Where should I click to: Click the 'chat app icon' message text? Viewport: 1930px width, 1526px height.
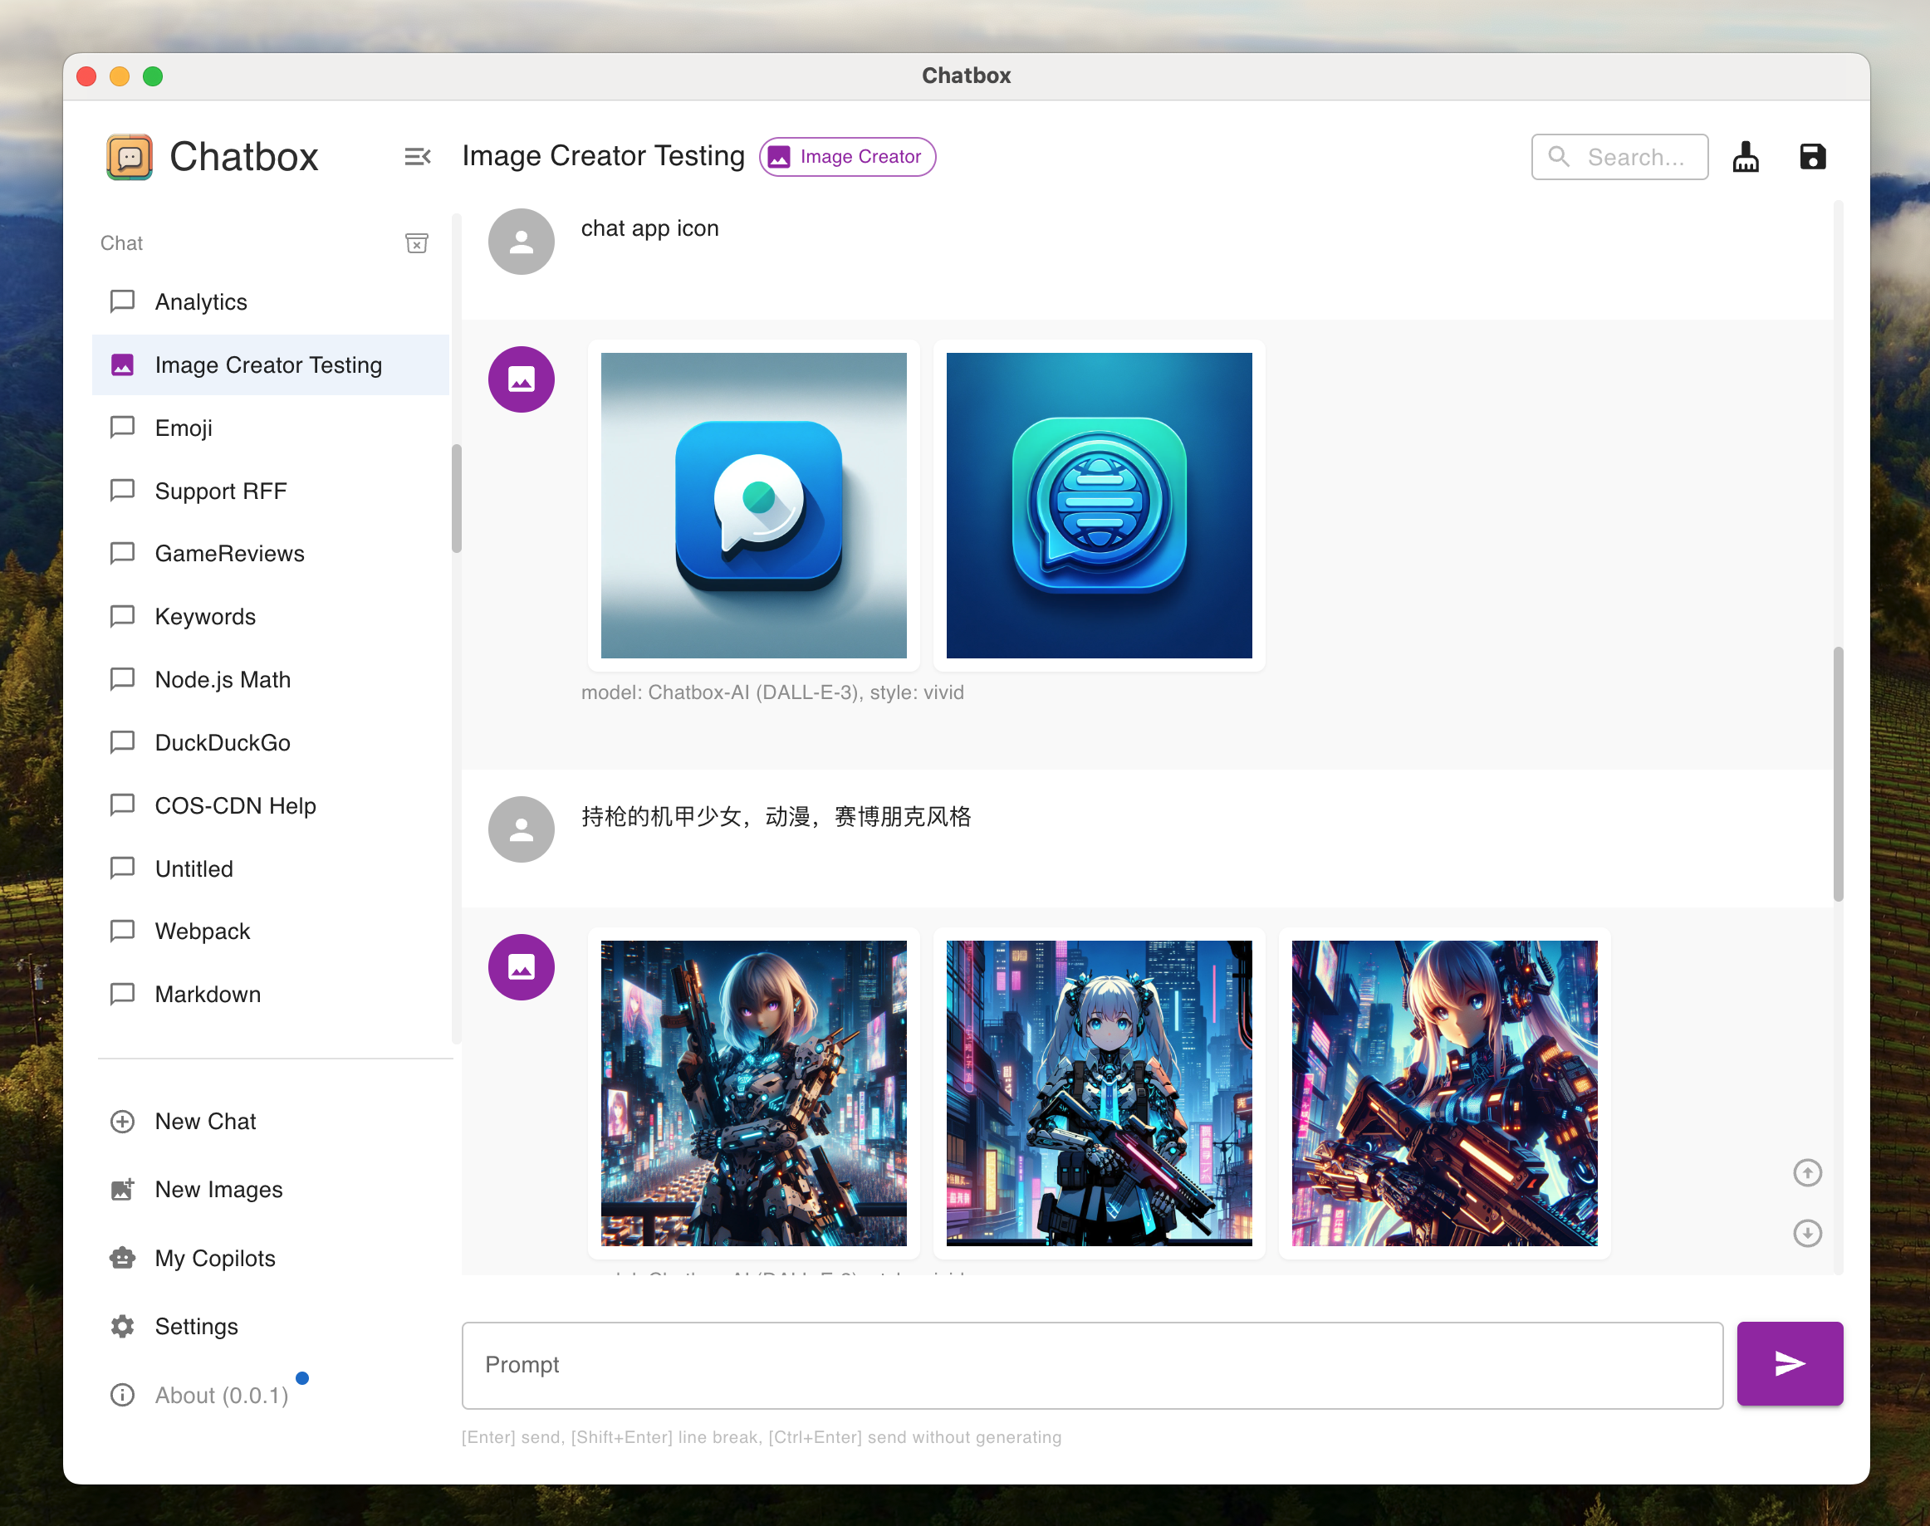point(649,227)
